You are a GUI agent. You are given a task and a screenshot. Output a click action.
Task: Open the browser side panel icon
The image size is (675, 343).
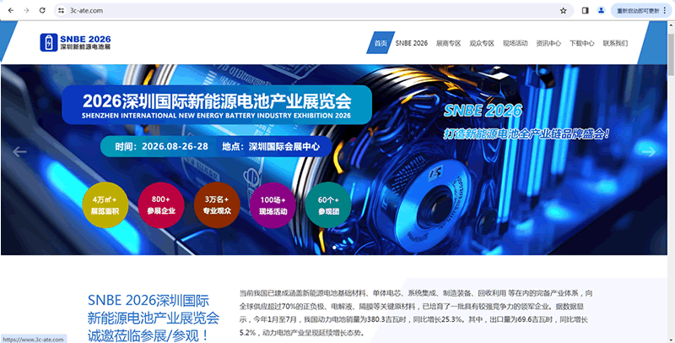tap(586, 10)
